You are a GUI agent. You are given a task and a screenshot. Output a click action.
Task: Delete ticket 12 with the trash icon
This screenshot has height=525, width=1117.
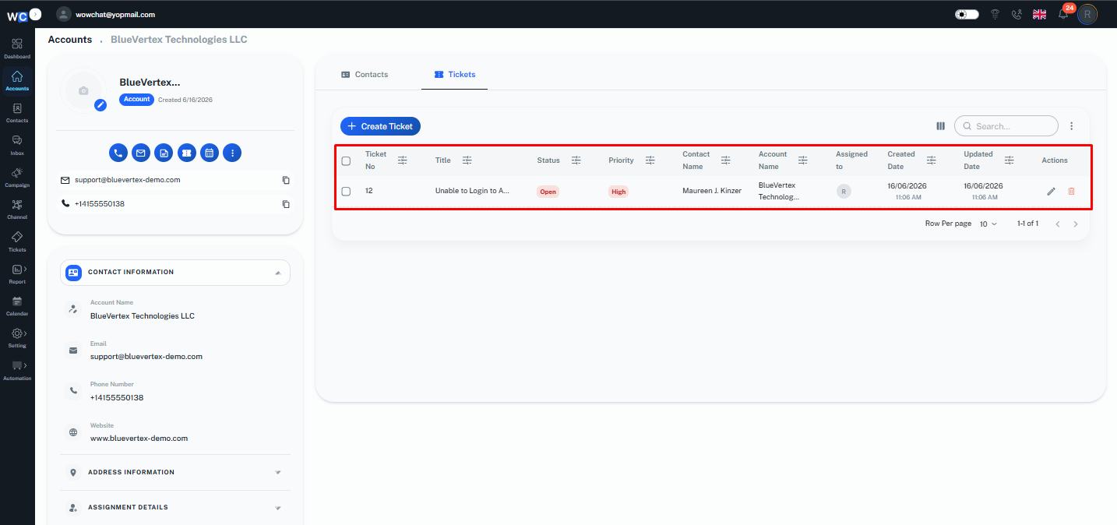(1071, 192)
